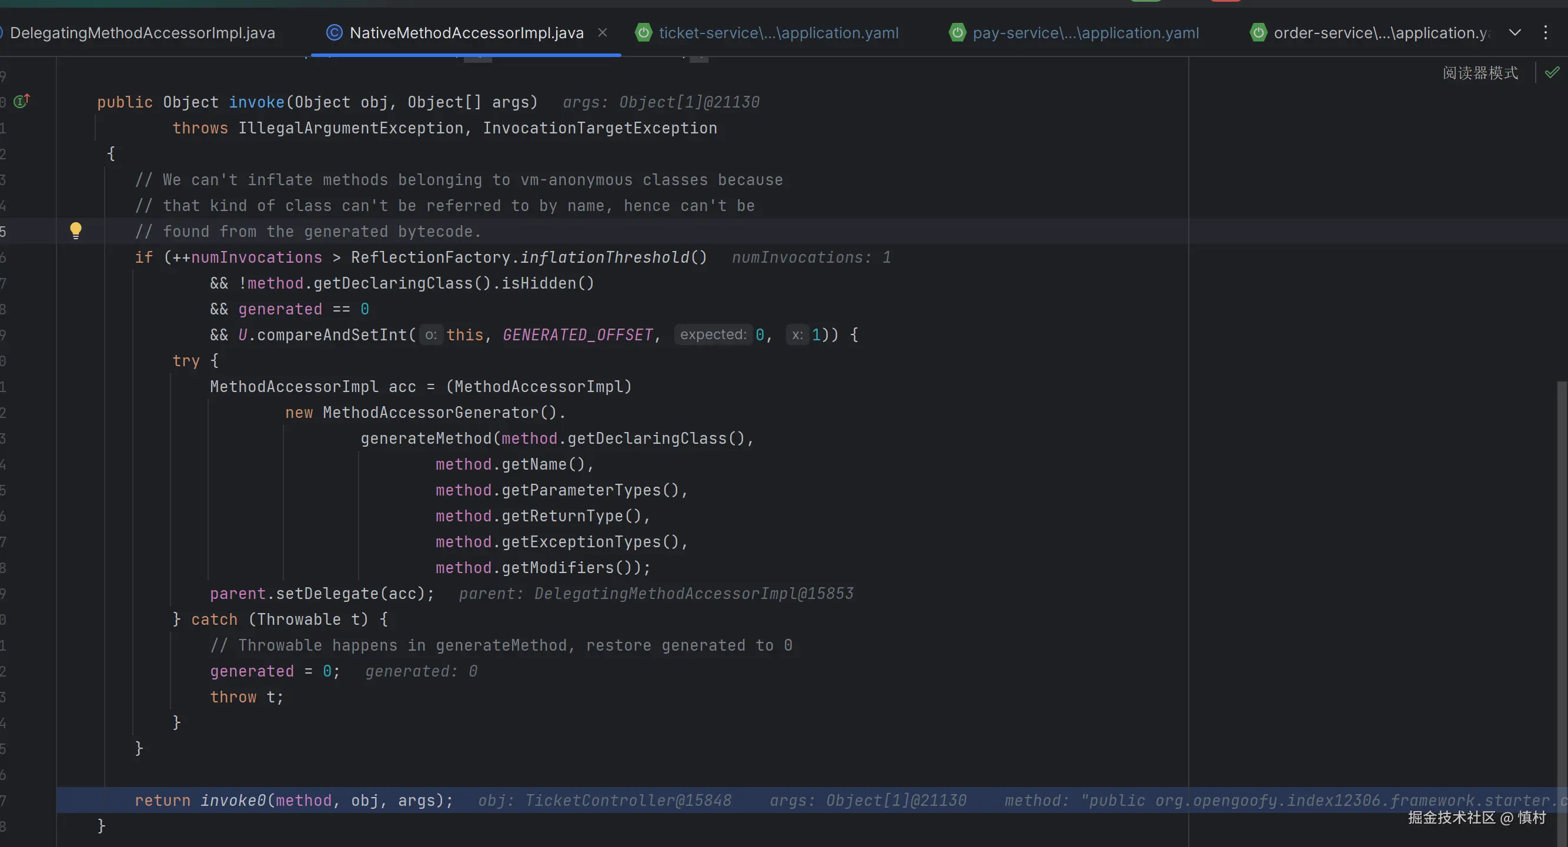Open the pay-service application.yaml tab
This screenshot has height=847, width=1568.
[1085, 33]
